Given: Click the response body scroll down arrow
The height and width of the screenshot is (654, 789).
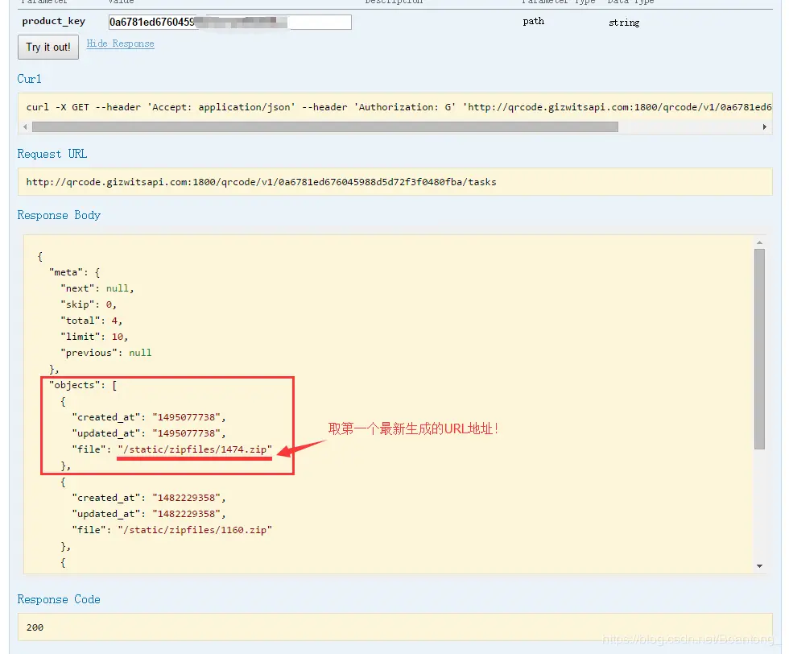Looking at the screenshot, I should click(760, 566).
